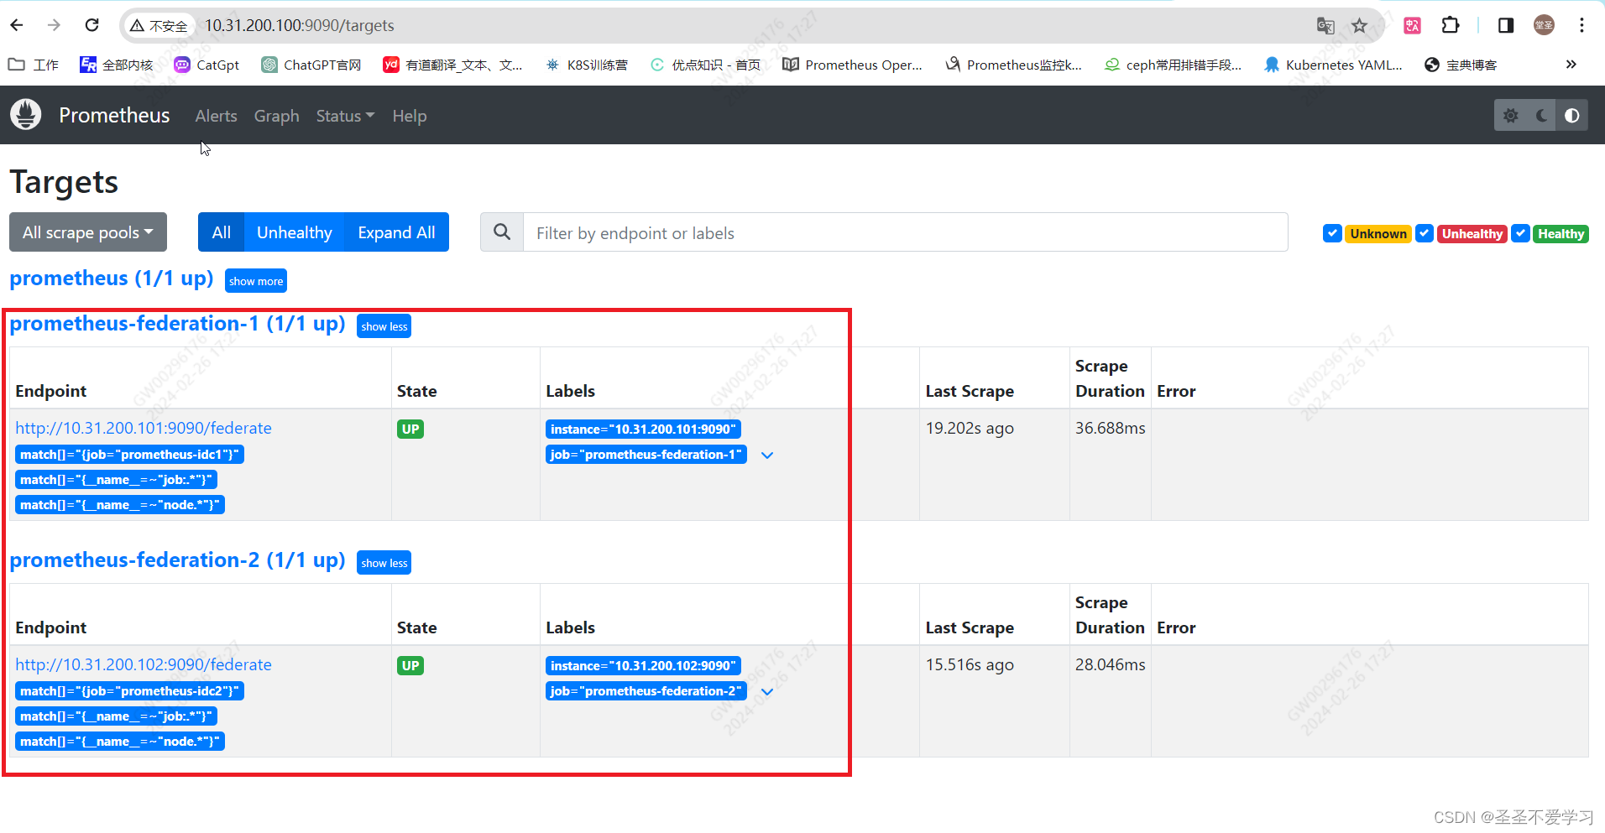Open the Prometheus监控 bookmark
Image resolution: width=1605 pixels, height=833 pixels.
click(x=1013, y=65)
